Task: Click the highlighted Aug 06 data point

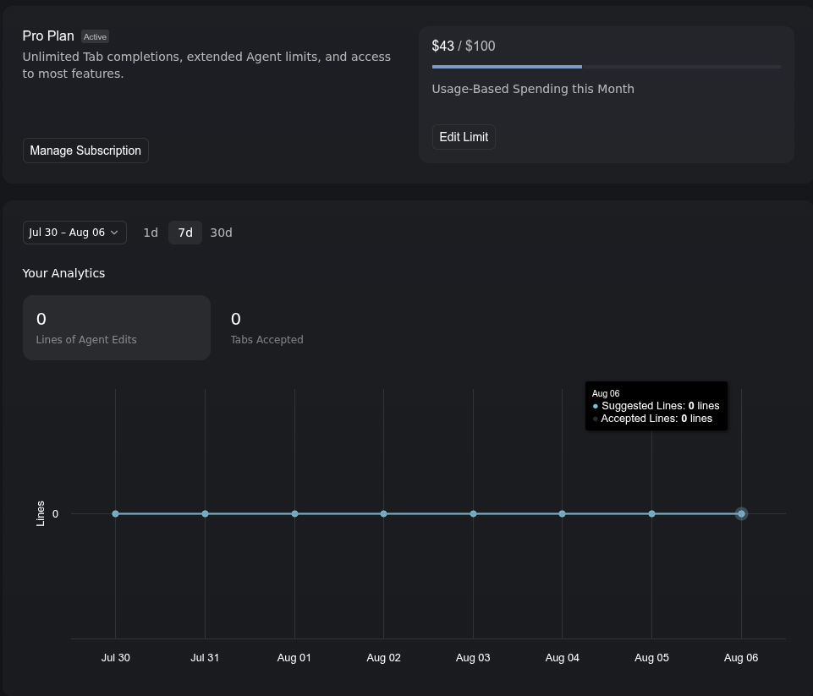Action: pyautogui.click(x=741, y=513)
